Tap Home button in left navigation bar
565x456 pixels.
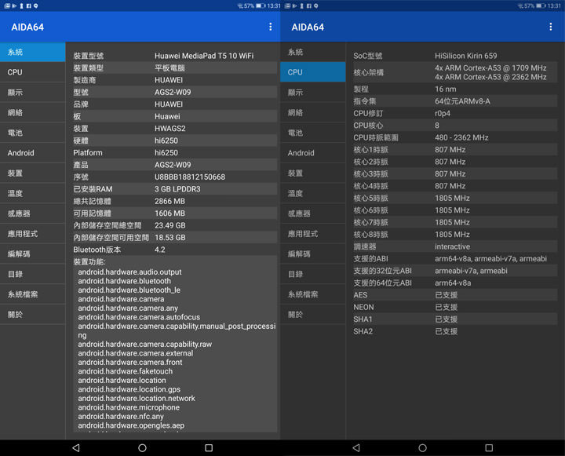tap(142, 447)
